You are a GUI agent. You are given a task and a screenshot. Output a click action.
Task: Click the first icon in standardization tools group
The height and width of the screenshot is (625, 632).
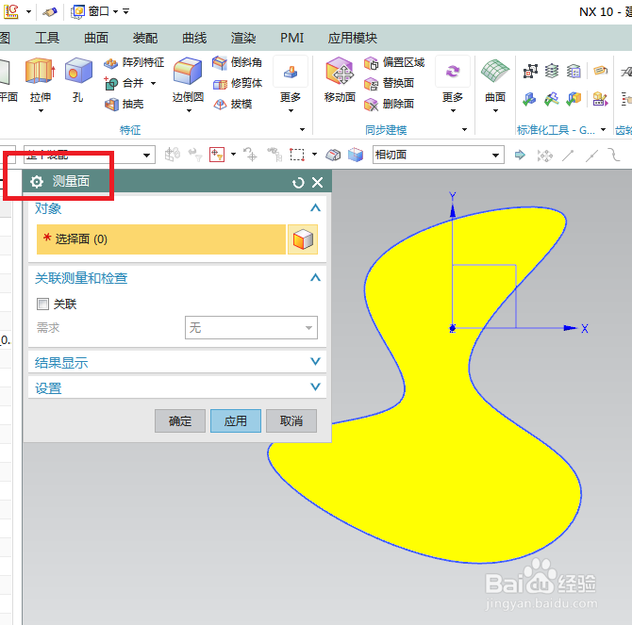pyautogui.click(x=530, y=72)
